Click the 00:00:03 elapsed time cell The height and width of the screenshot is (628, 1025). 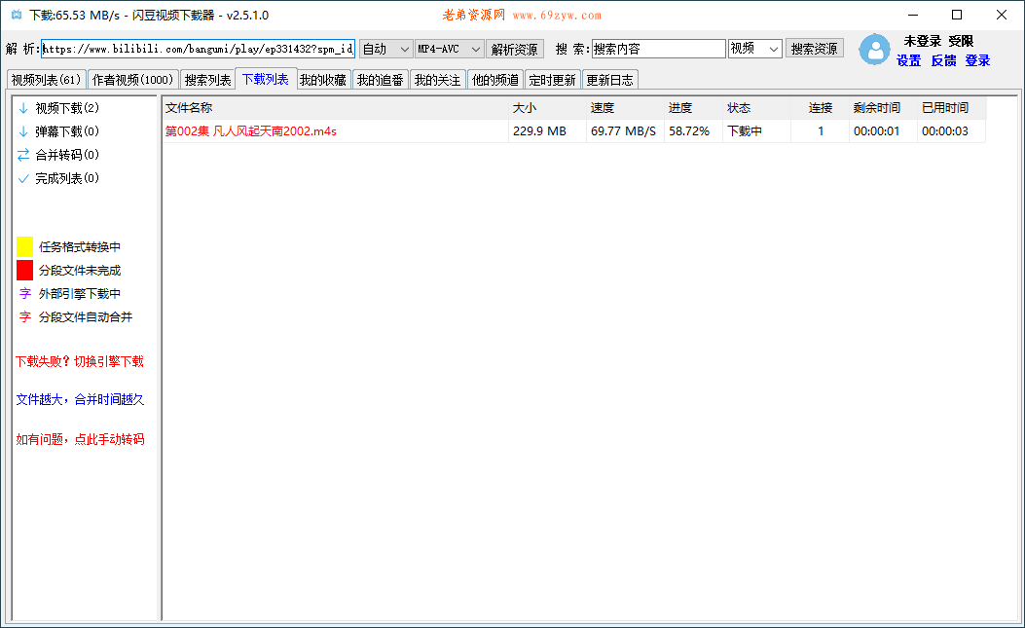pyautogui.click(x=952, y=131)
